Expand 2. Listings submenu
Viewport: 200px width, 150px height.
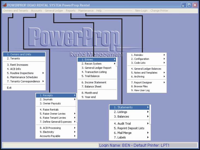click(129, 112)
